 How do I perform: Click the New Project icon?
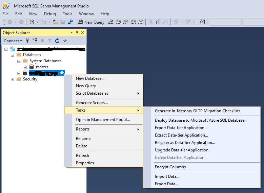tap(32, 22)
